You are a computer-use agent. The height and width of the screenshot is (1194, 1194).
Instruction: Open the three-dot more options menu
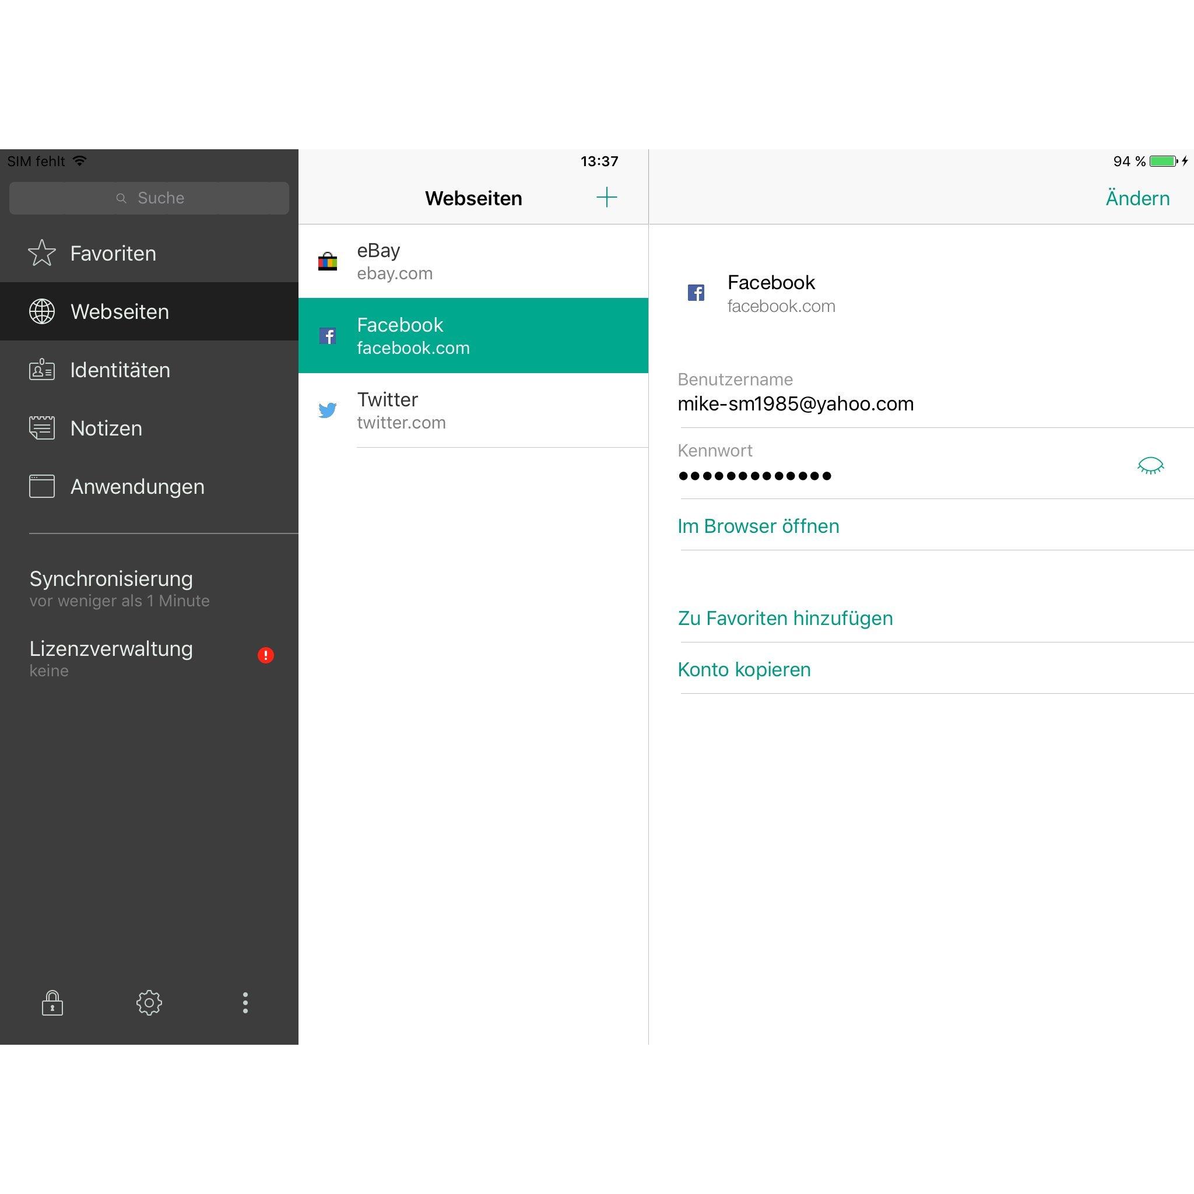(x=245, y=1002)
